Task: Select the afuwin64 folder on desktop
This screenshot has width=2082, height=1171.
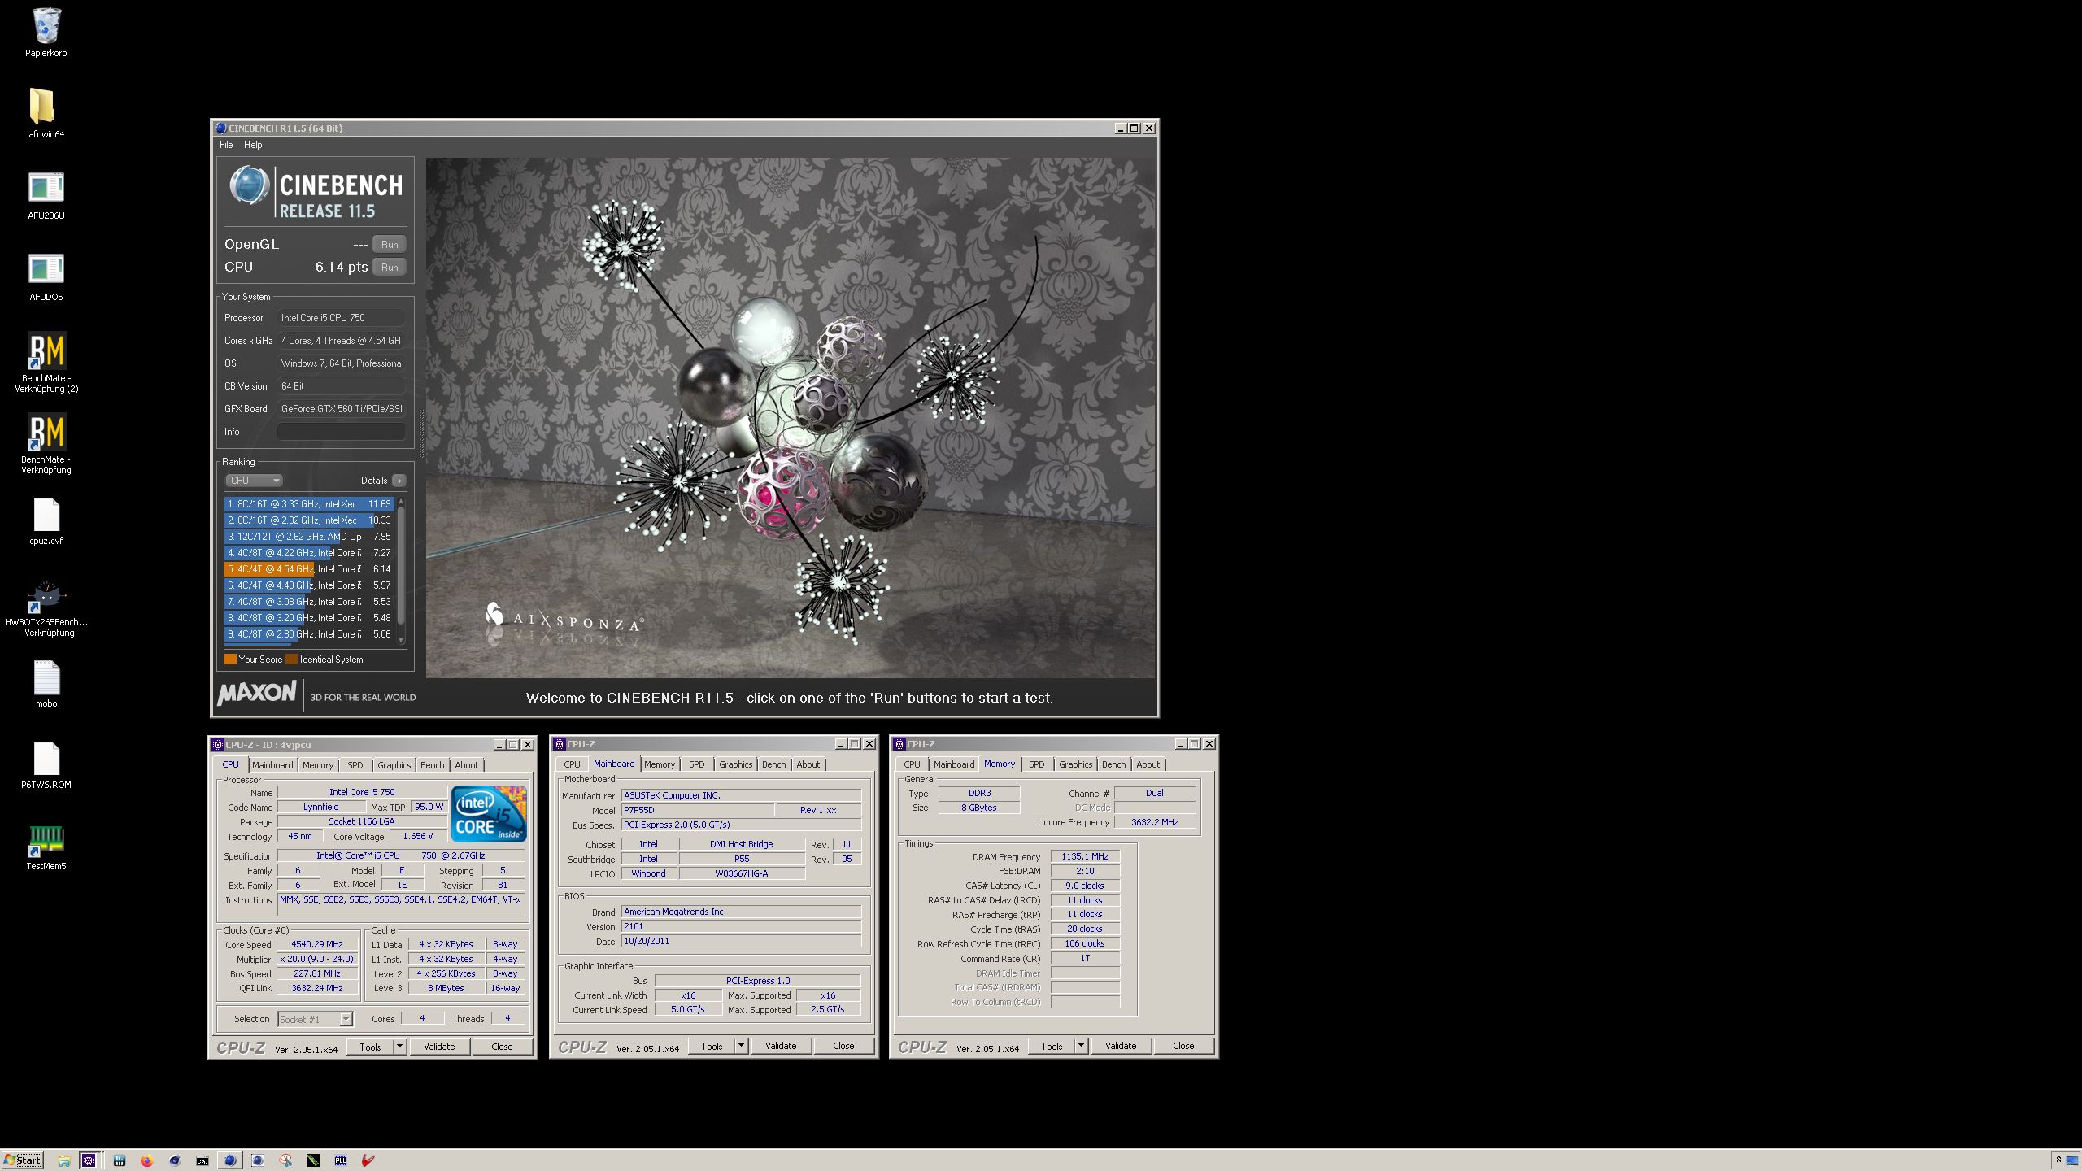Action: tap(46, 113)
